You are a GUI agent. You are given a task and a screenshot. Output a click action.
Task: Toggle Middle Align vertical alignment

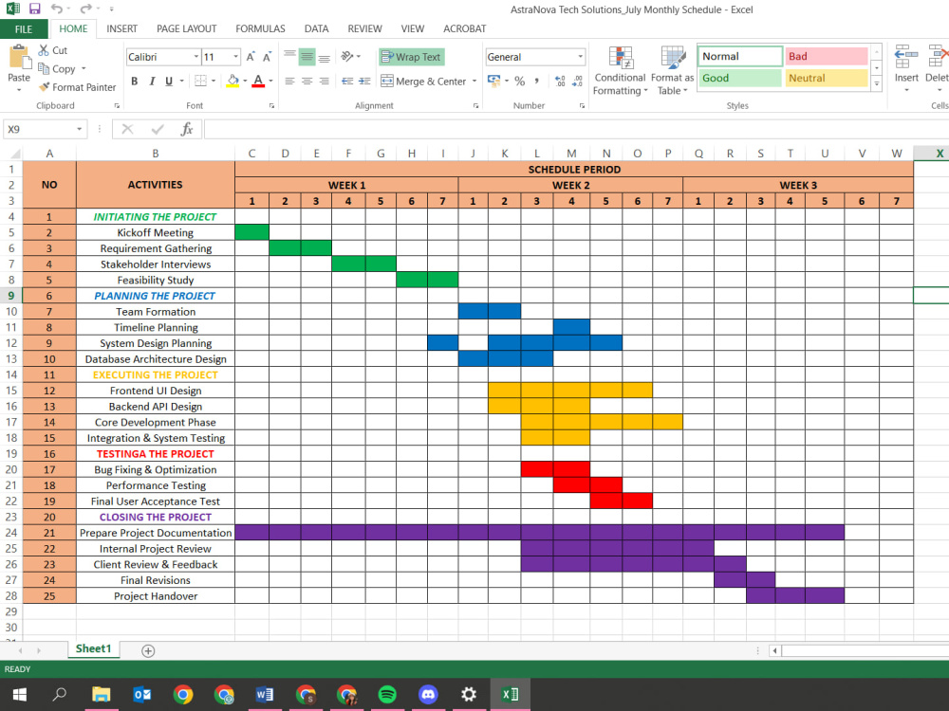pos(307,56)
